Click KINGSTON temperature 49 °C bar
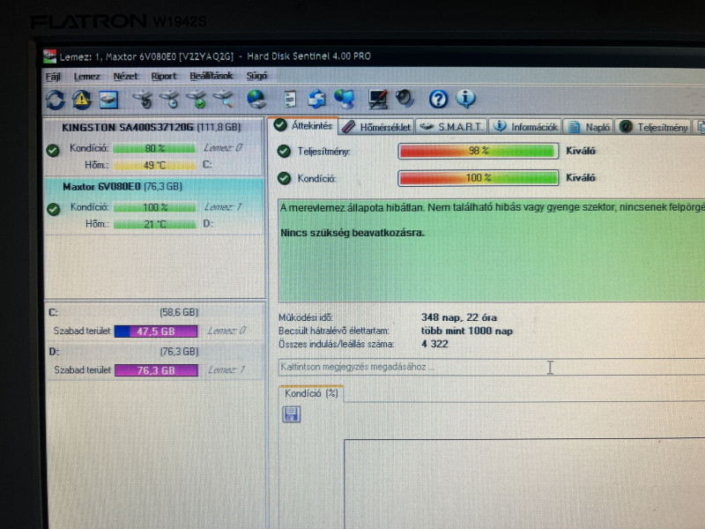 [x=154, y=165]
